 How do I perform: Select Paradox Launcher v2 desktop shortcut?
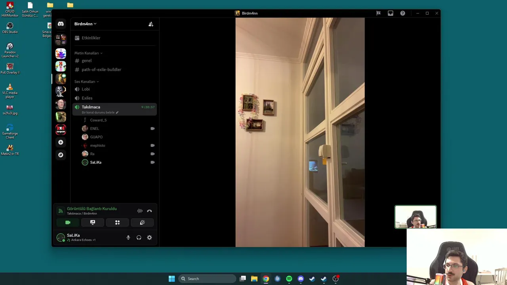[x=10, y=50]
